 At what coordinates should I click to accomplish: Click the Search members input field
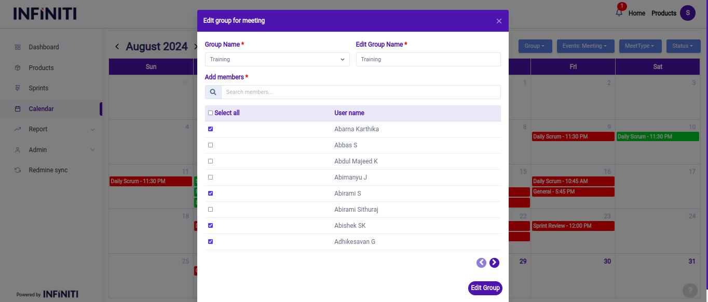(360, 92)
